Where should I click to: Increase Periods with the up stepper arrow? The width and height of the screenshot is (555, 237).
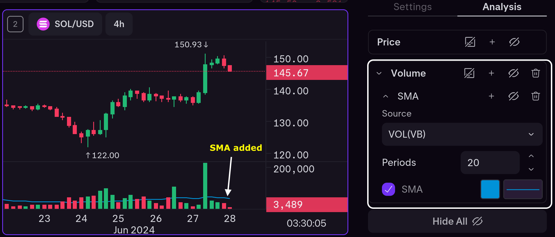[x=531, y=156]
